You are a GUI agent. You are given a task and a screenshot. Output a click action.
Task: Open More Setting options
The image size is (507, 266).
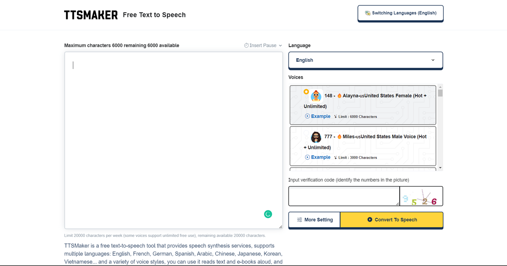(314, 220)
